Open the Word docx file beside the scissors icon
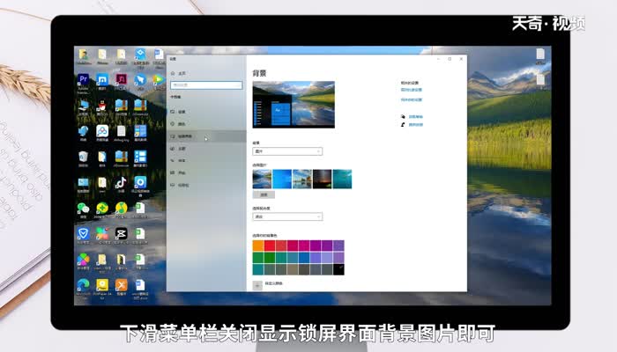The width and height of the screenshot is (617, 352). click(x=140, y=285)
